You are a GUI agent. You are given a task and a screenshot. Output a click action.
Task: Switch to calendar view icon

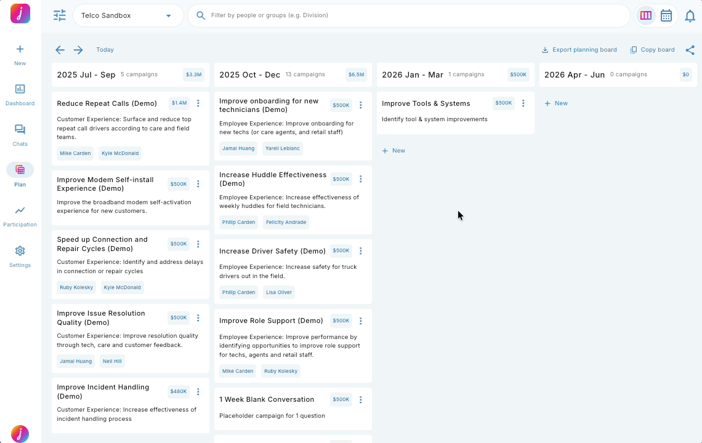(666, 15)
